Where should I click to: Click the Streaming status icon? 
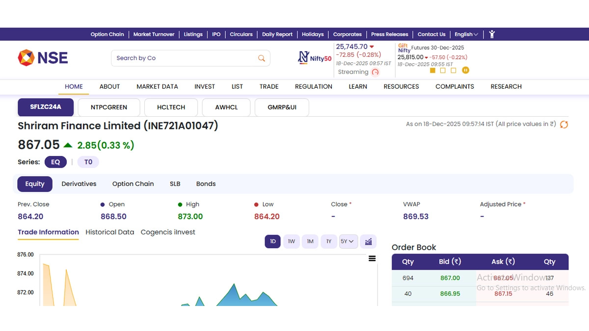(x=375, y=72)
